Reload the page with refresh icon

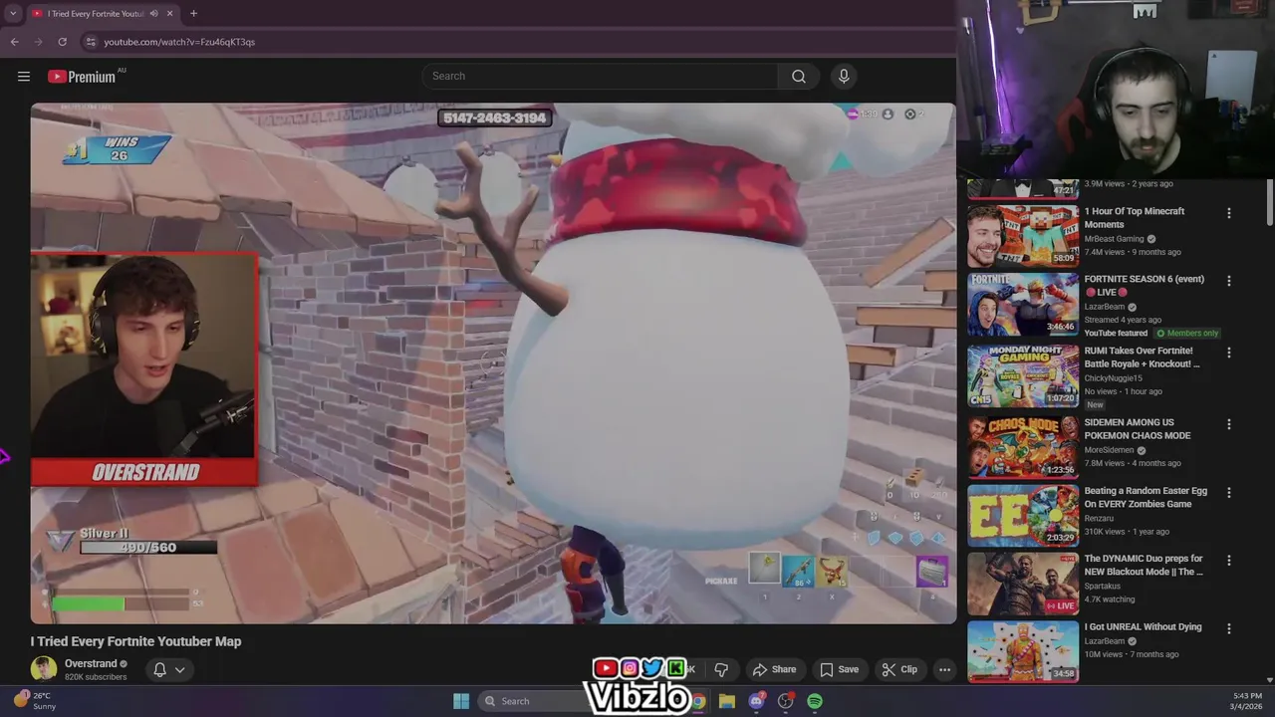[x=62, y=42]
